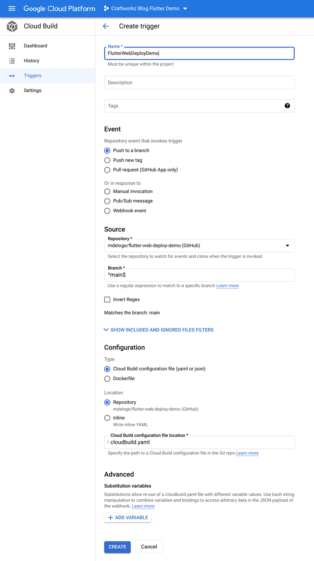Open the Cloud Build Dashboard
Image resolution: width=314 pixels, height=561 pixels.
tap(35, 46)
